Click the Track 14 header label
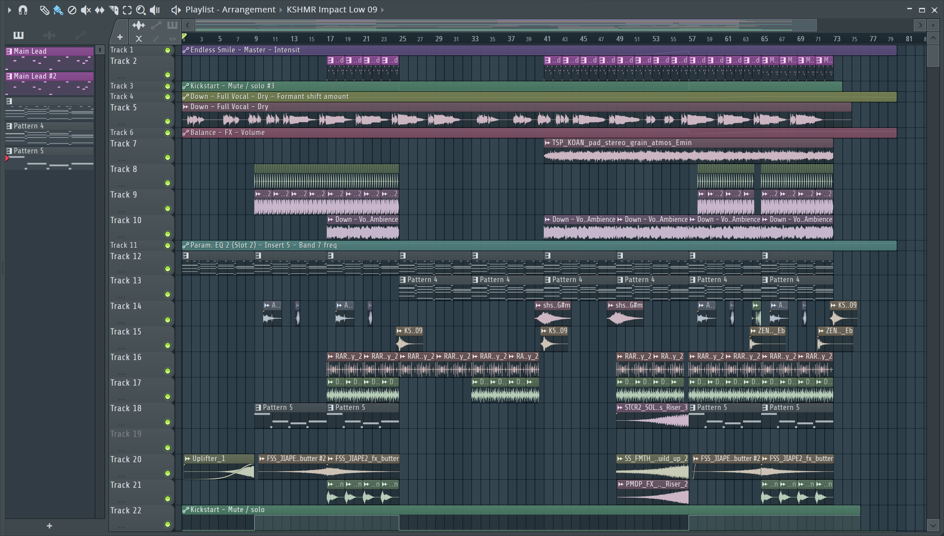This screenshot has height=536, width=944. pyautogui.click(x=126, y=306)
